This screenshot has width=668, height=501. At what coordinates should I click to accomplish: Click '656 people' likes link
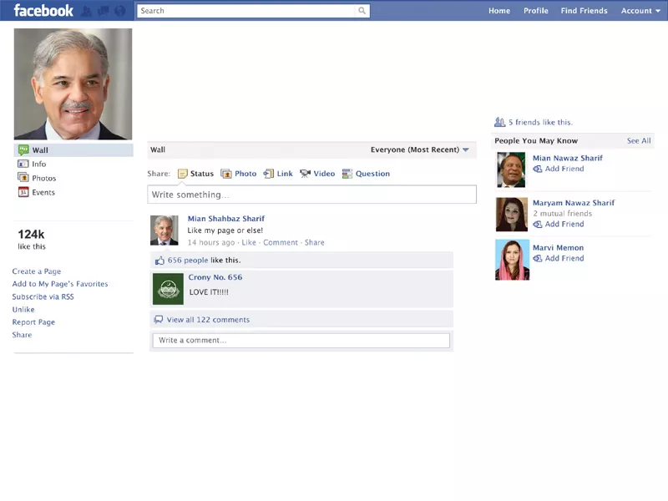pos(188,261)
